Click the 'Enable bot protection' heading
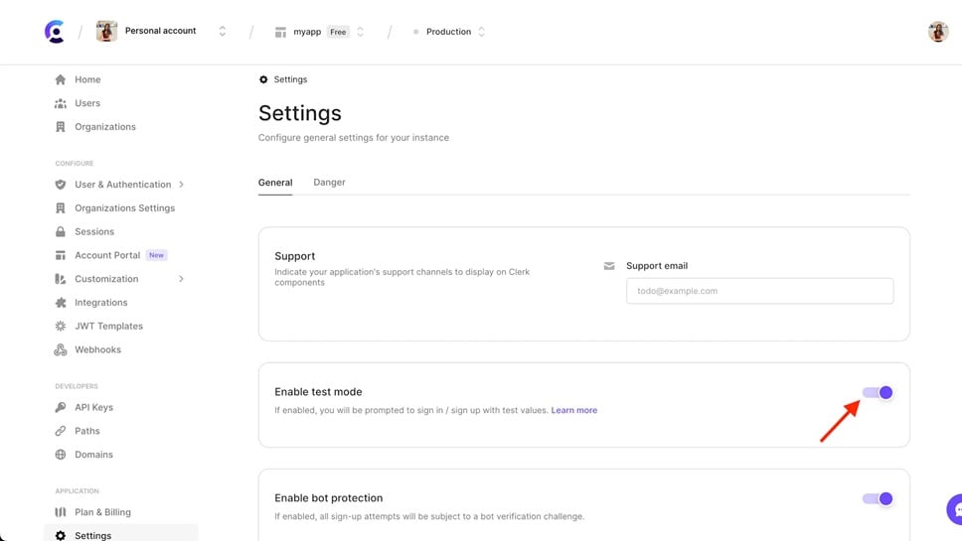Viewport: 962px width, 541px height. click(328, 498)
